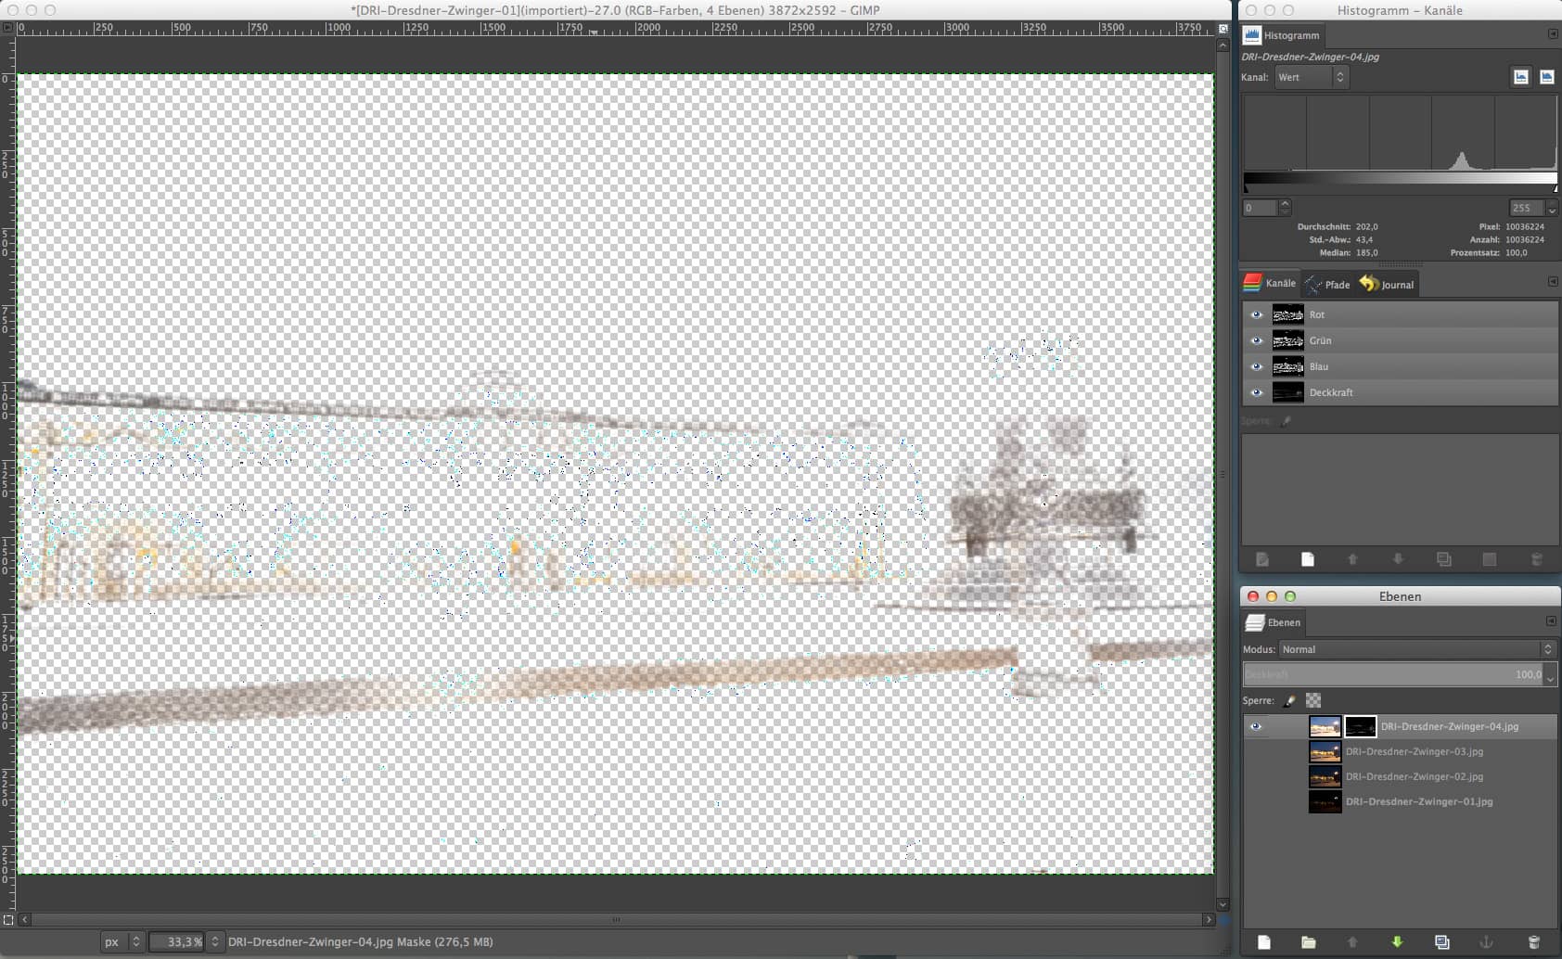Create a new layer group via folder icon
This screenshot has height=959, width=1562.
(x=1308, y=942)
